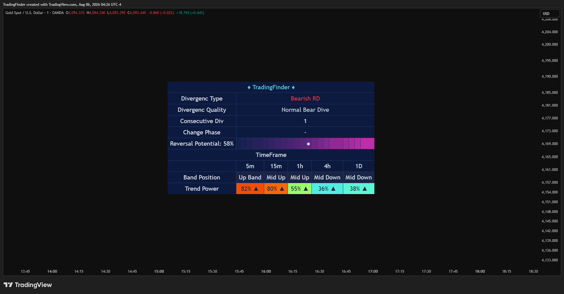Click the 55% trend power cell
564x294 pixels.
coord(300,189)
